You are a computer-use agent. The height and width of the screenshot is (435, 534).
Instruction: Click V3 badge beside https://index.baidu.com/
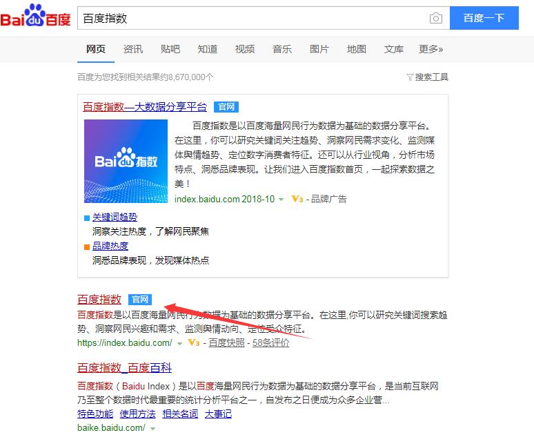click(194, 342)
